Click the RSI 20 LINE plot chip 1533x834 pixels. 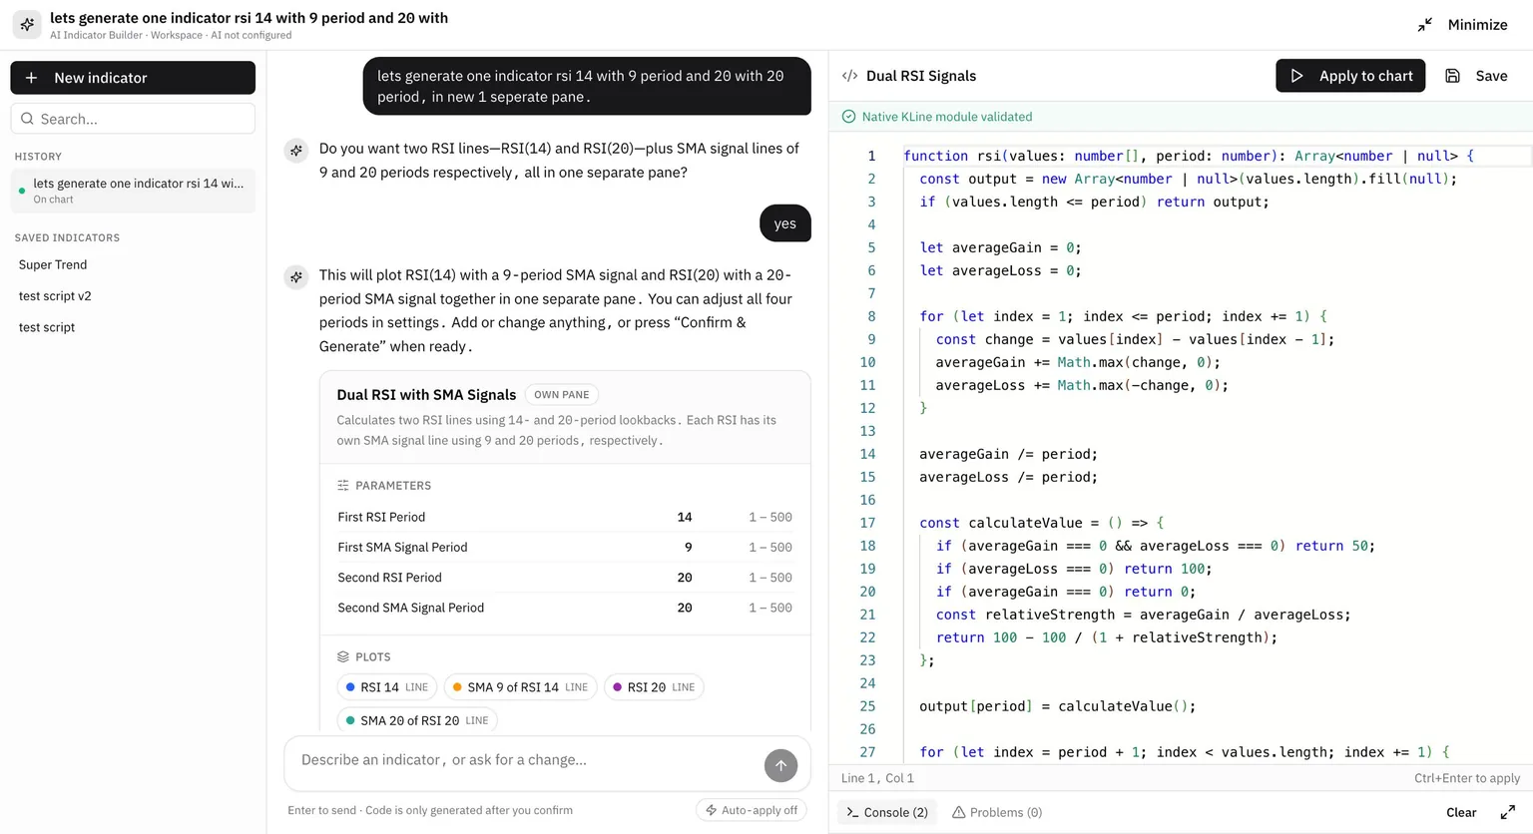point(654,687)
